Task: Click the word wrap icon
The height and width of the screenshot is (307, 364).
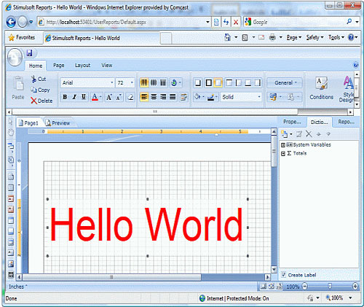Action: pos(183,97)
